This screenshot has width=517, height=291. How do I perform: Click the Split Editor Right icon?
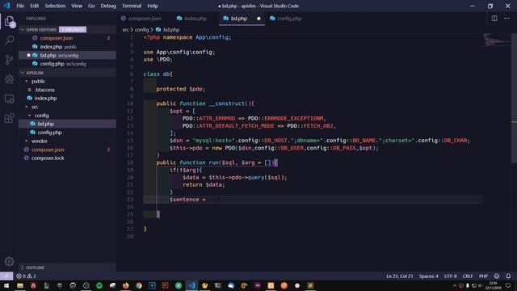(494, 19)
